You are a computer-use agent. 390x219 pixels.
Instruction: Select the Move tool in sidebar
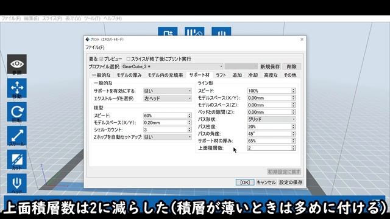(17, 88)
